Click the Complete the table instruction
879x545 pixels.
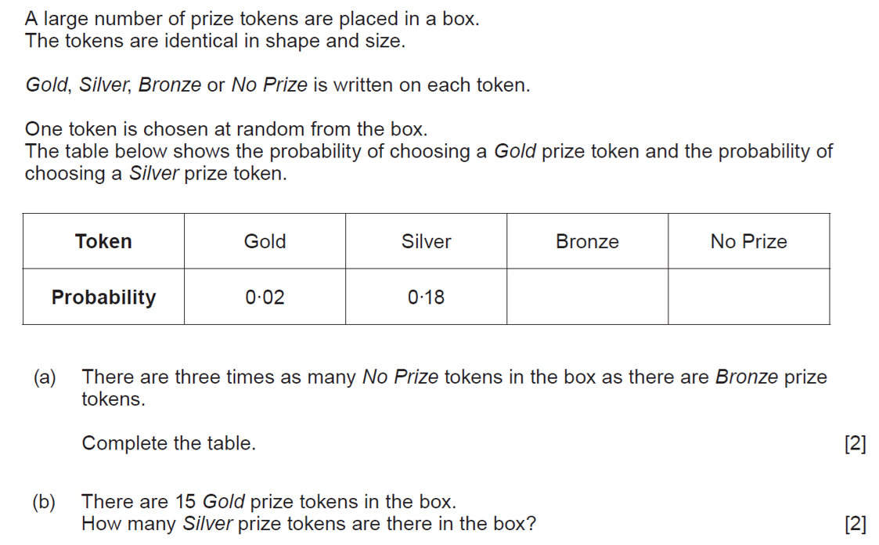click(x=169, y=443)
